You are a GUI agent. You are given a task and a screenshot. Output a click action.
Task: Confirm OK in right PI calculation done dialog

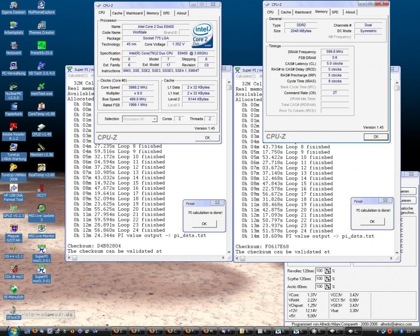[x=372, y=221]
